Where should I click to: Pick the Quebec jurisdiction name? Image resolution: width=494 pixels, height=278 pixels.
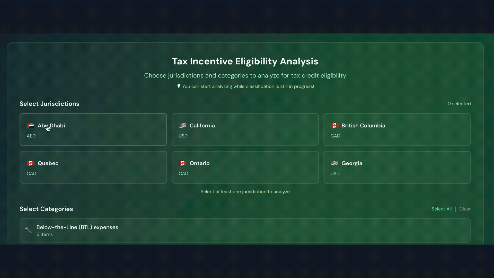click(48, 163)
